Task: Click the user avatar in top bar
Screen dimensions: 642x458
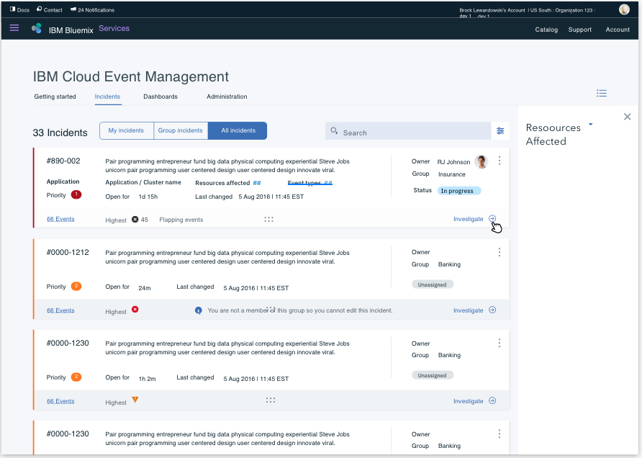Action: coord(624,9)
